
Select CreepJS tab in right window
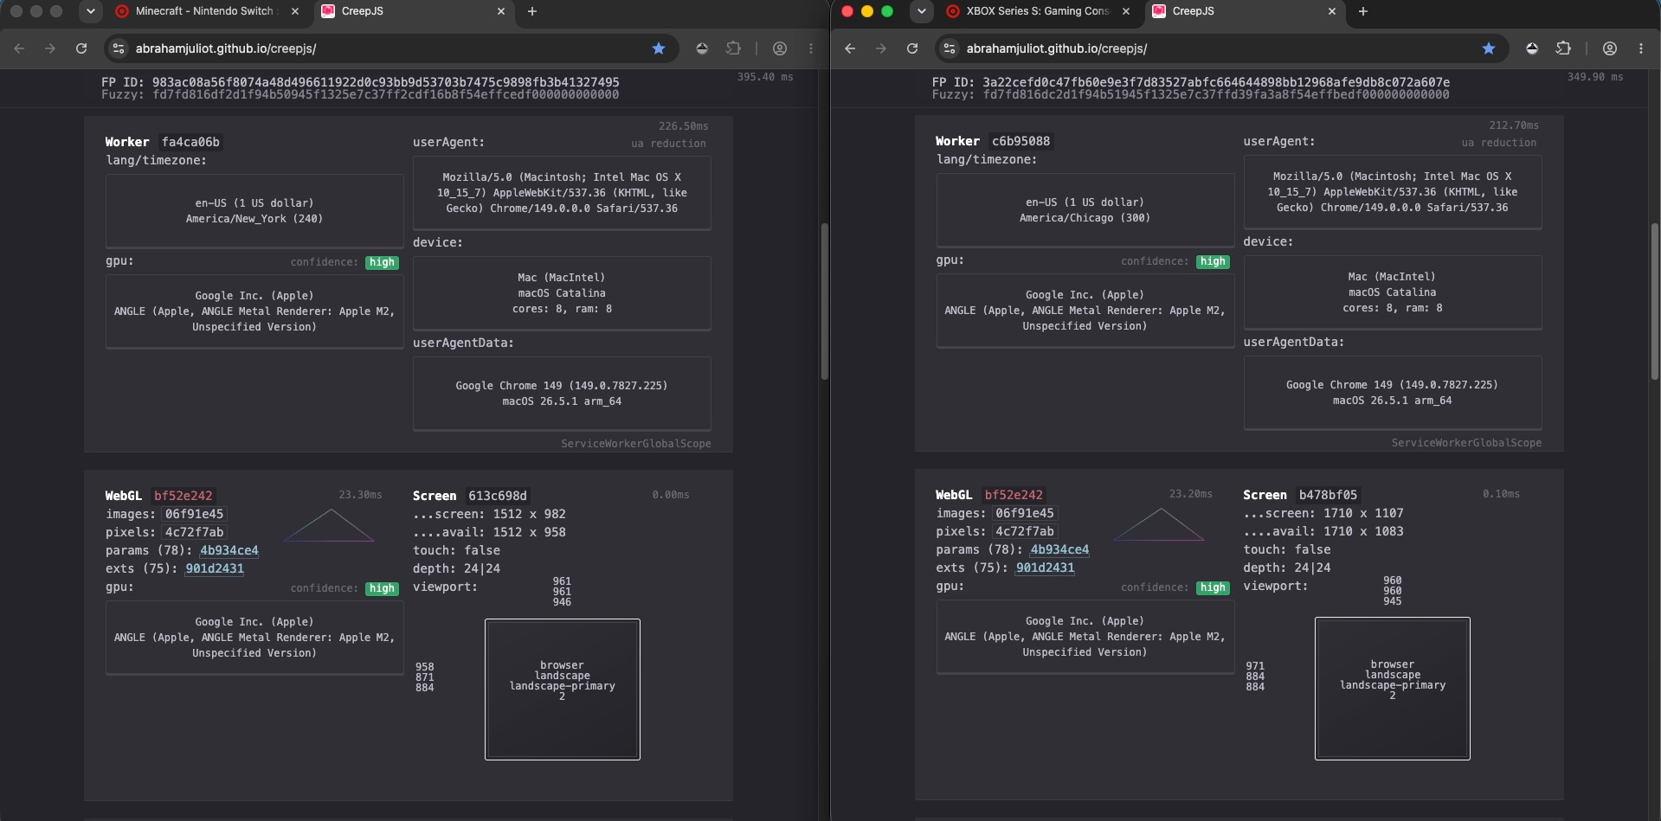(1245, 11)
